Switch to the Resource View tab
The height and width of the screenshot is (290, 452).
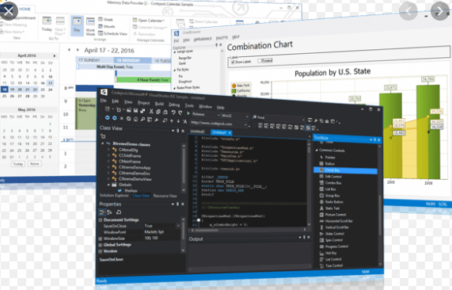165,196
